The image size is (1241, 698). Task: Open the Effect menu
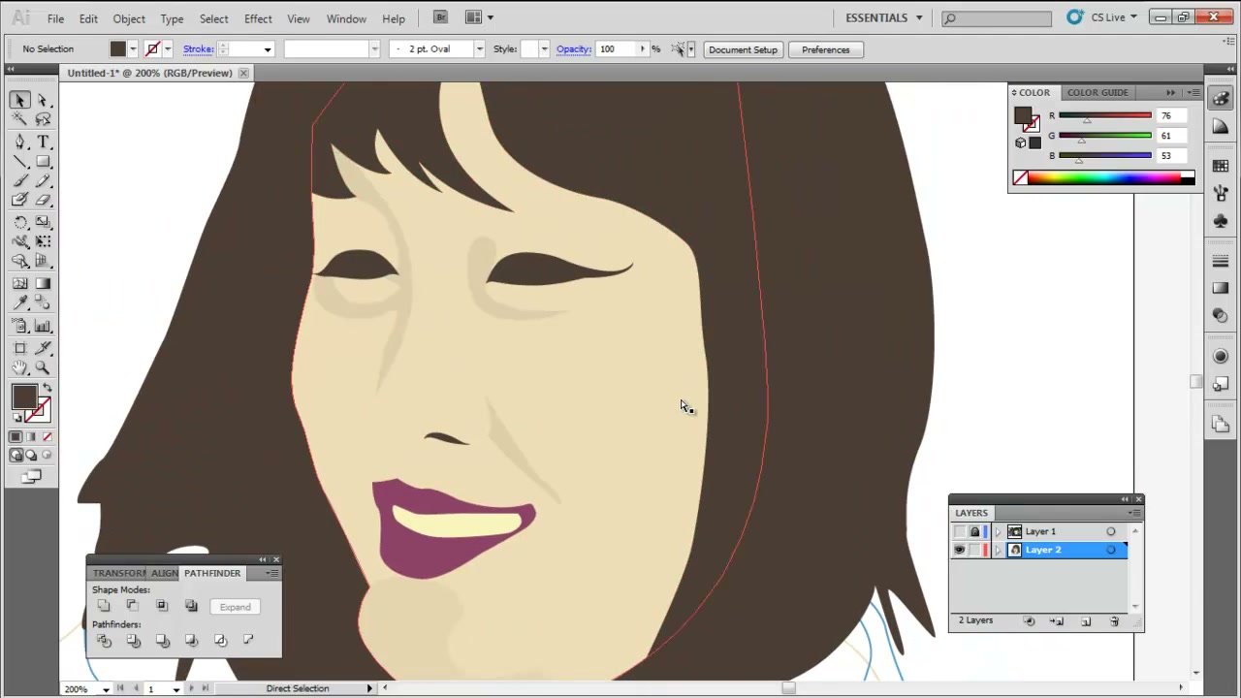(x=258, y=18)
